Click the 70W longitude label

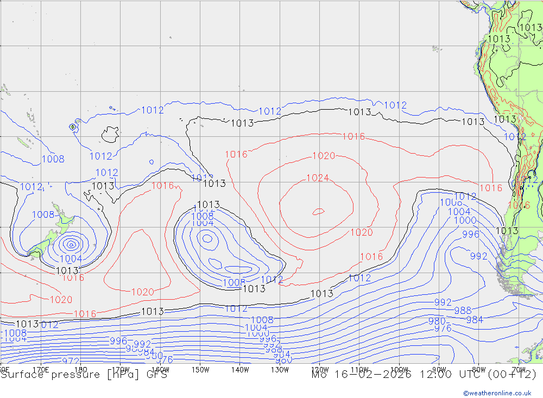click(x=519, y=370)
